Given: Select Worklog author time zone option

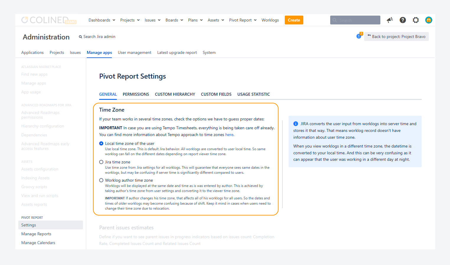Looking at the screenshot, I should point(101,180).
